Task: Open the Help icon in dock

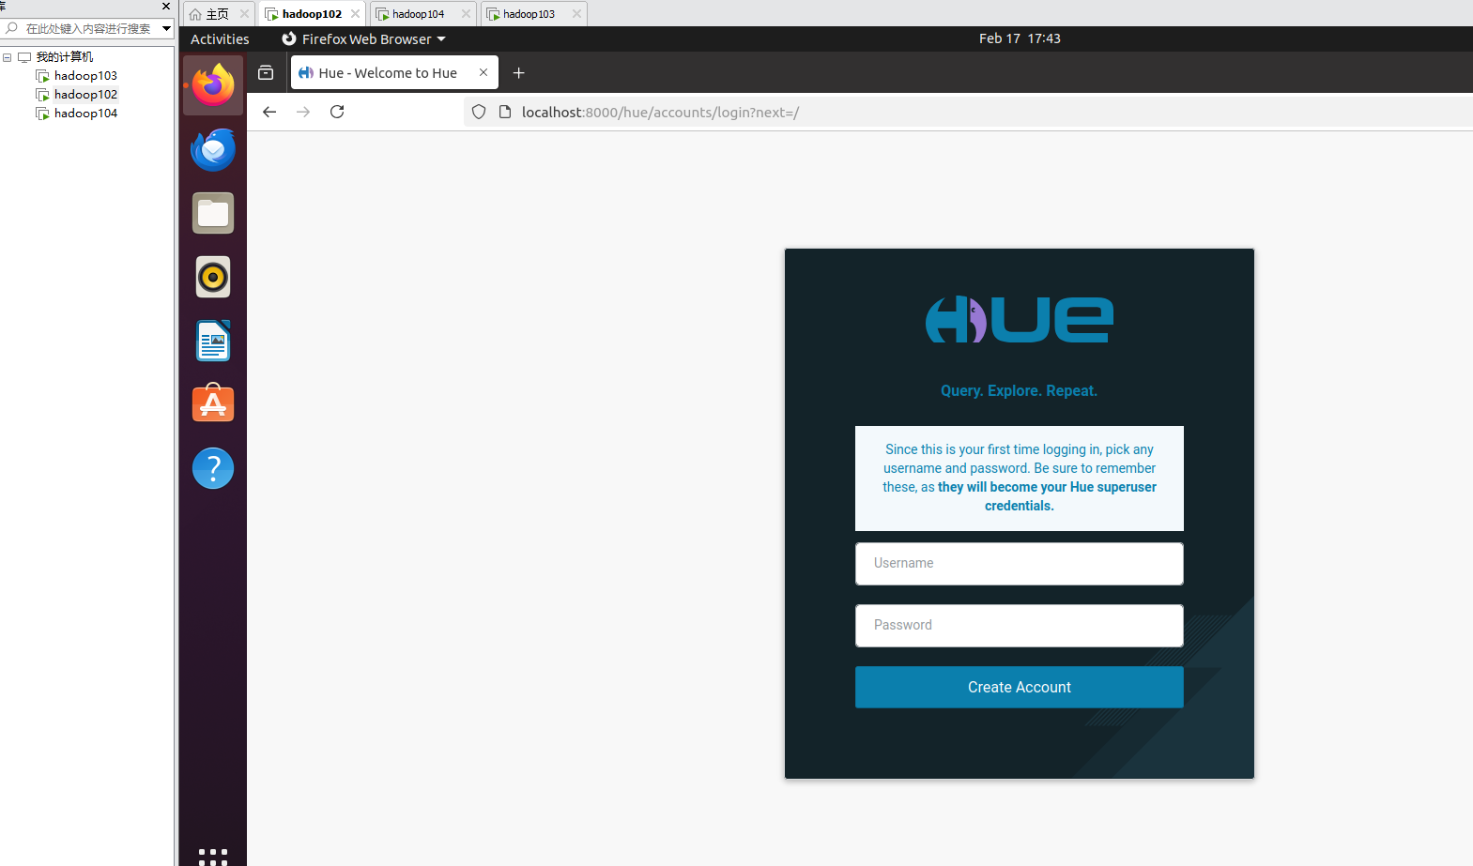Action: [x=213, y=467]
